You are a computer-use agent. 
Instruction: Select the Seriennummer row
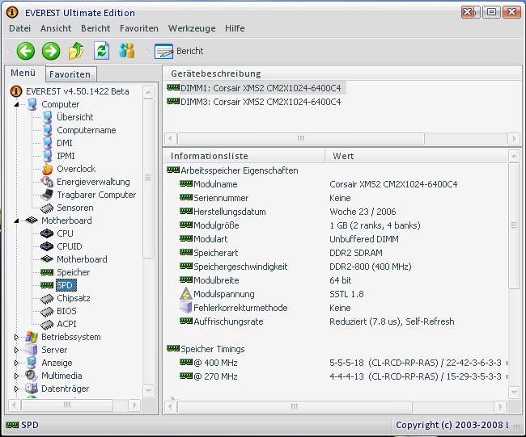click(x=337, y=198)
